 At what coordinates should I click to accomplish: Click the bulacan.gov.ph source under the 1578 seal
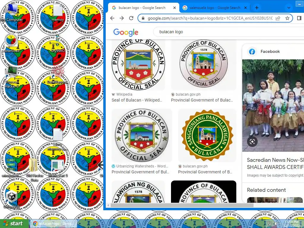pyautogui.click(x=188, y=94)
